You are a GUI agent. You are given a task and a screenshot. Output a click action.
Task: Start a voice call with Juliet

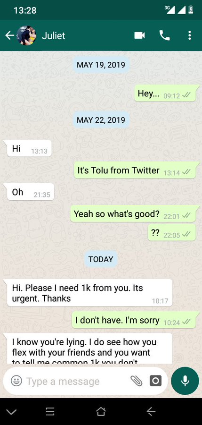tap(164, 35)
